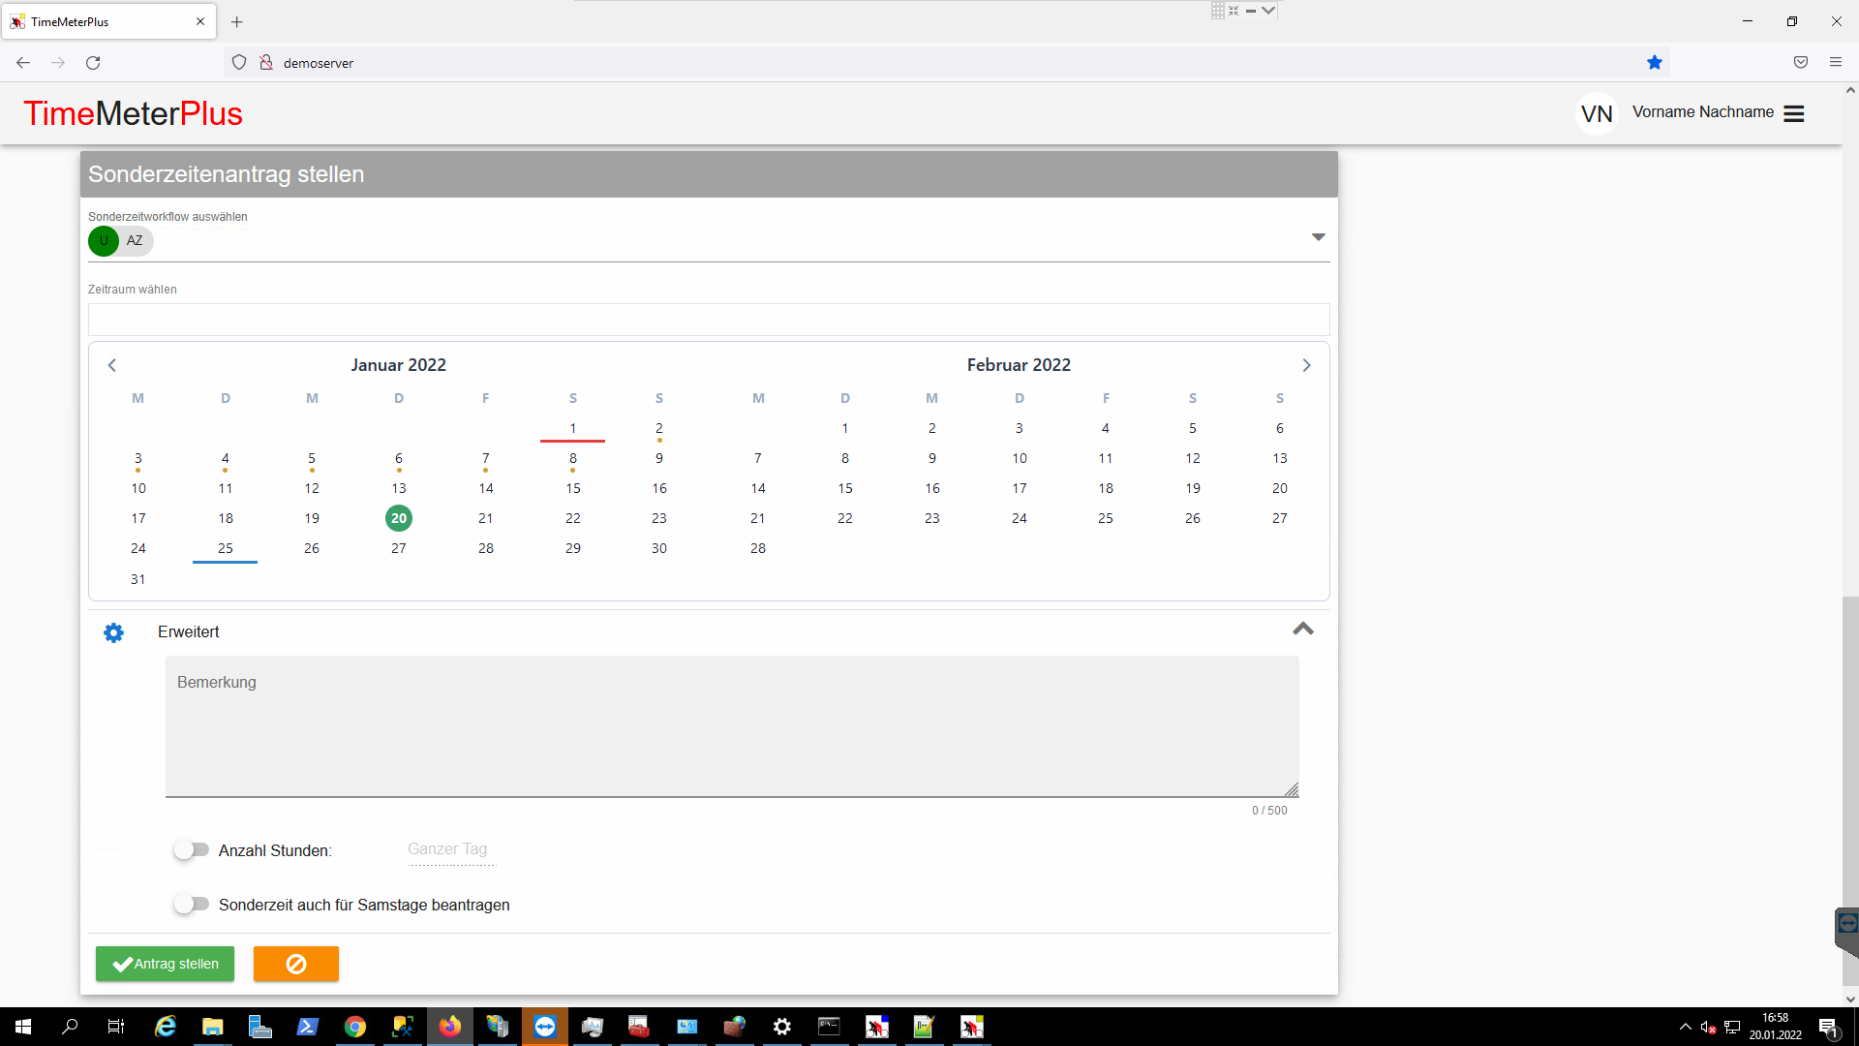Reload the page
1859x1046 pixels.
tap(93, 62)
